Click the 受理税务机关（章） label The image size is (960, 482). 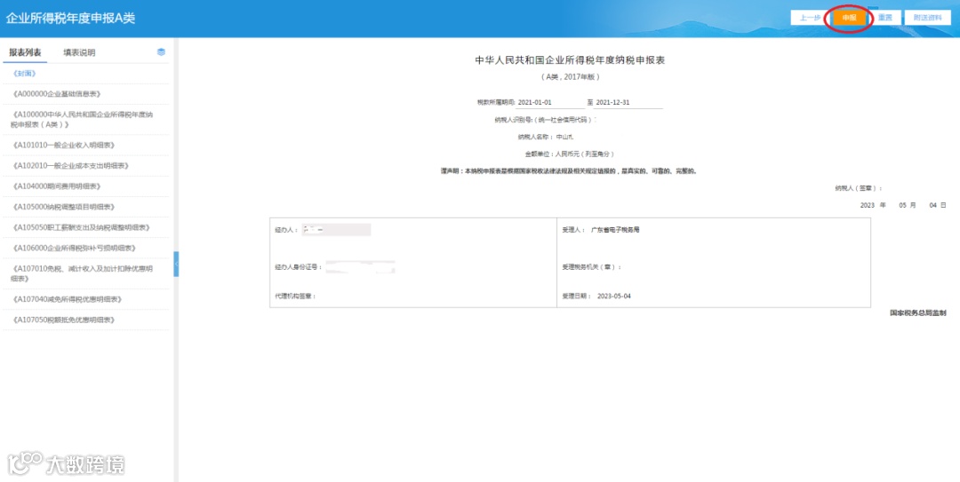[592, 266]
